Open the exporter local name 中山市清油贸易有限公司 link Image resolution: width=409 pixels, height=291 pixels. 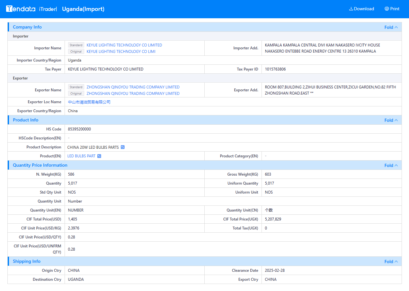click(89, 102)
